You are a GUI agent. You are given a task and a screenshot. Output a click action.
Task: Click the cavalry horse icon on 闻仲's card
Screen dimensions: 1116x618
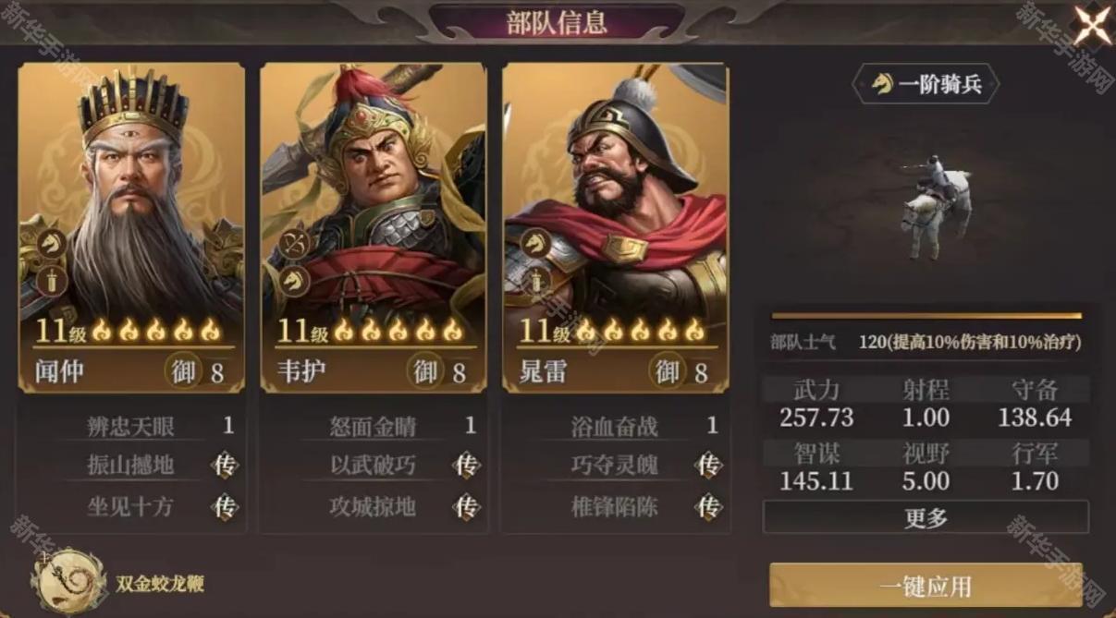(x=53, y=244)
